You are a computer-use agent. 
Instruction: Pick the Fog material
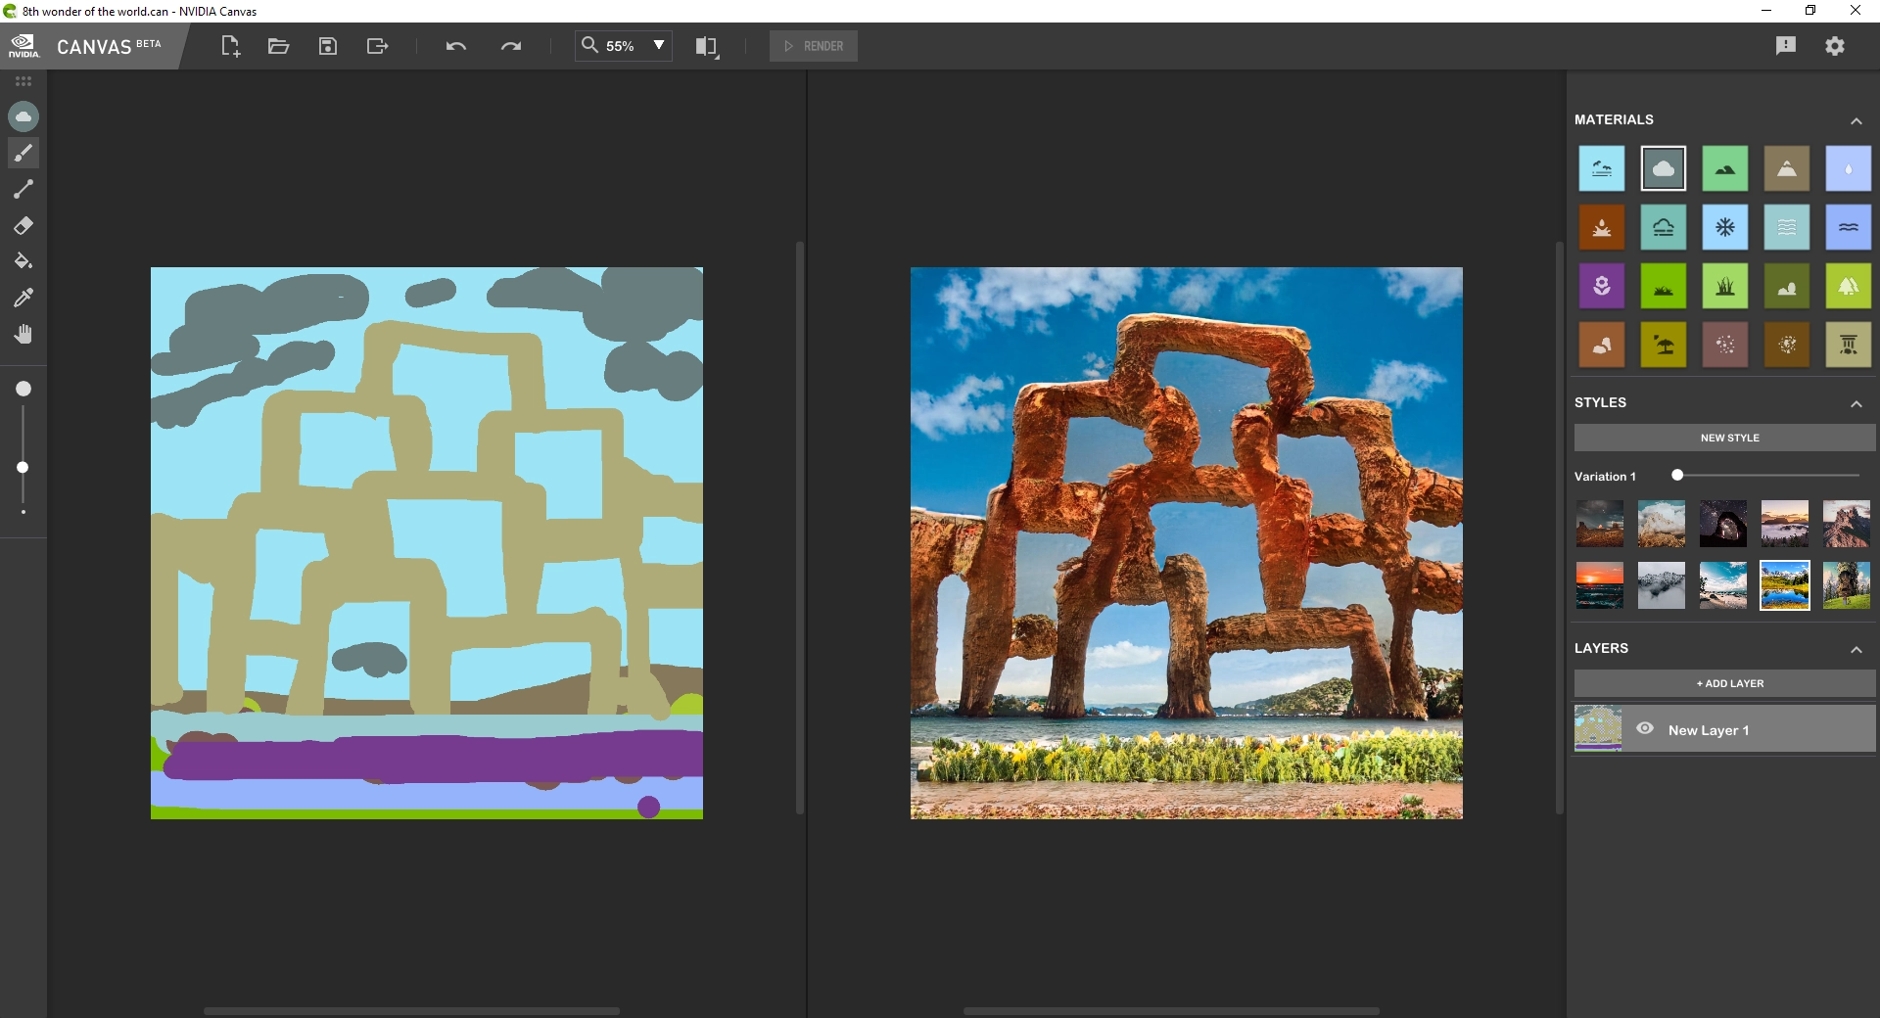pos(1664,227)
